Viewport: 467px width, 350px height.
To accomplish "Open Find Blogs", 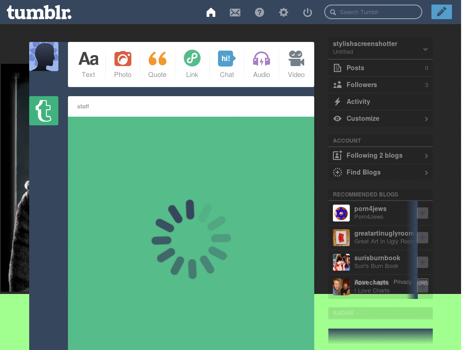I will click(380, 172).
